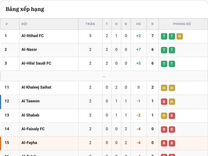Open the Al-Ittihad FC team link
The width and height of the screenshot is (208, 156).
(x=32, y=36)
